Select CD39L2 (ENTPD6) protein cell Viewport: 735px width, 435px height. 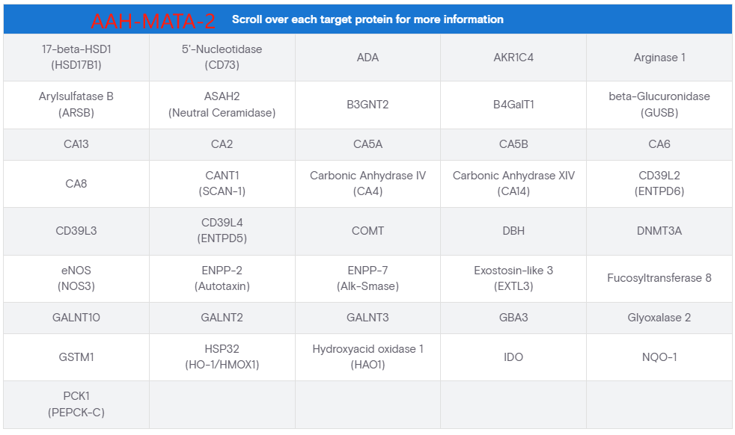[x=659, y=183]
